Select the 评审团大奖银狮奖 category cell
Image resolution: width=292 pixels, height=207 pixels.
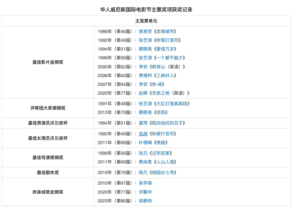48,108
